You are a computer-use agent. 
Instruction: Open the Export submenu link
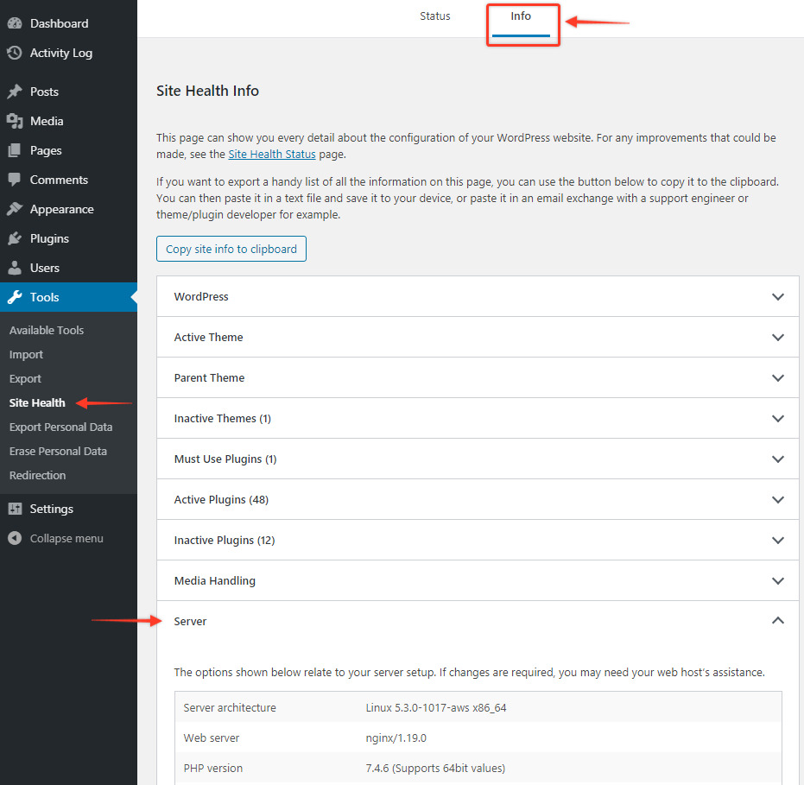[x=25, y=378]
